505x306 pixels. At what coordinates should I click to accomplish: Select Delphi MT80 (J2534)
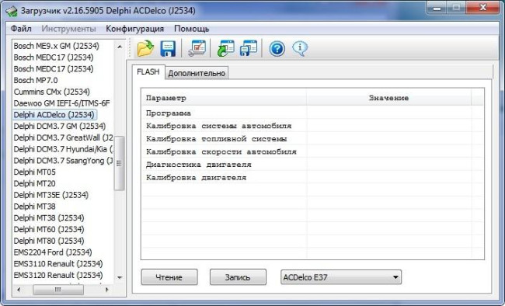(49, 241)
